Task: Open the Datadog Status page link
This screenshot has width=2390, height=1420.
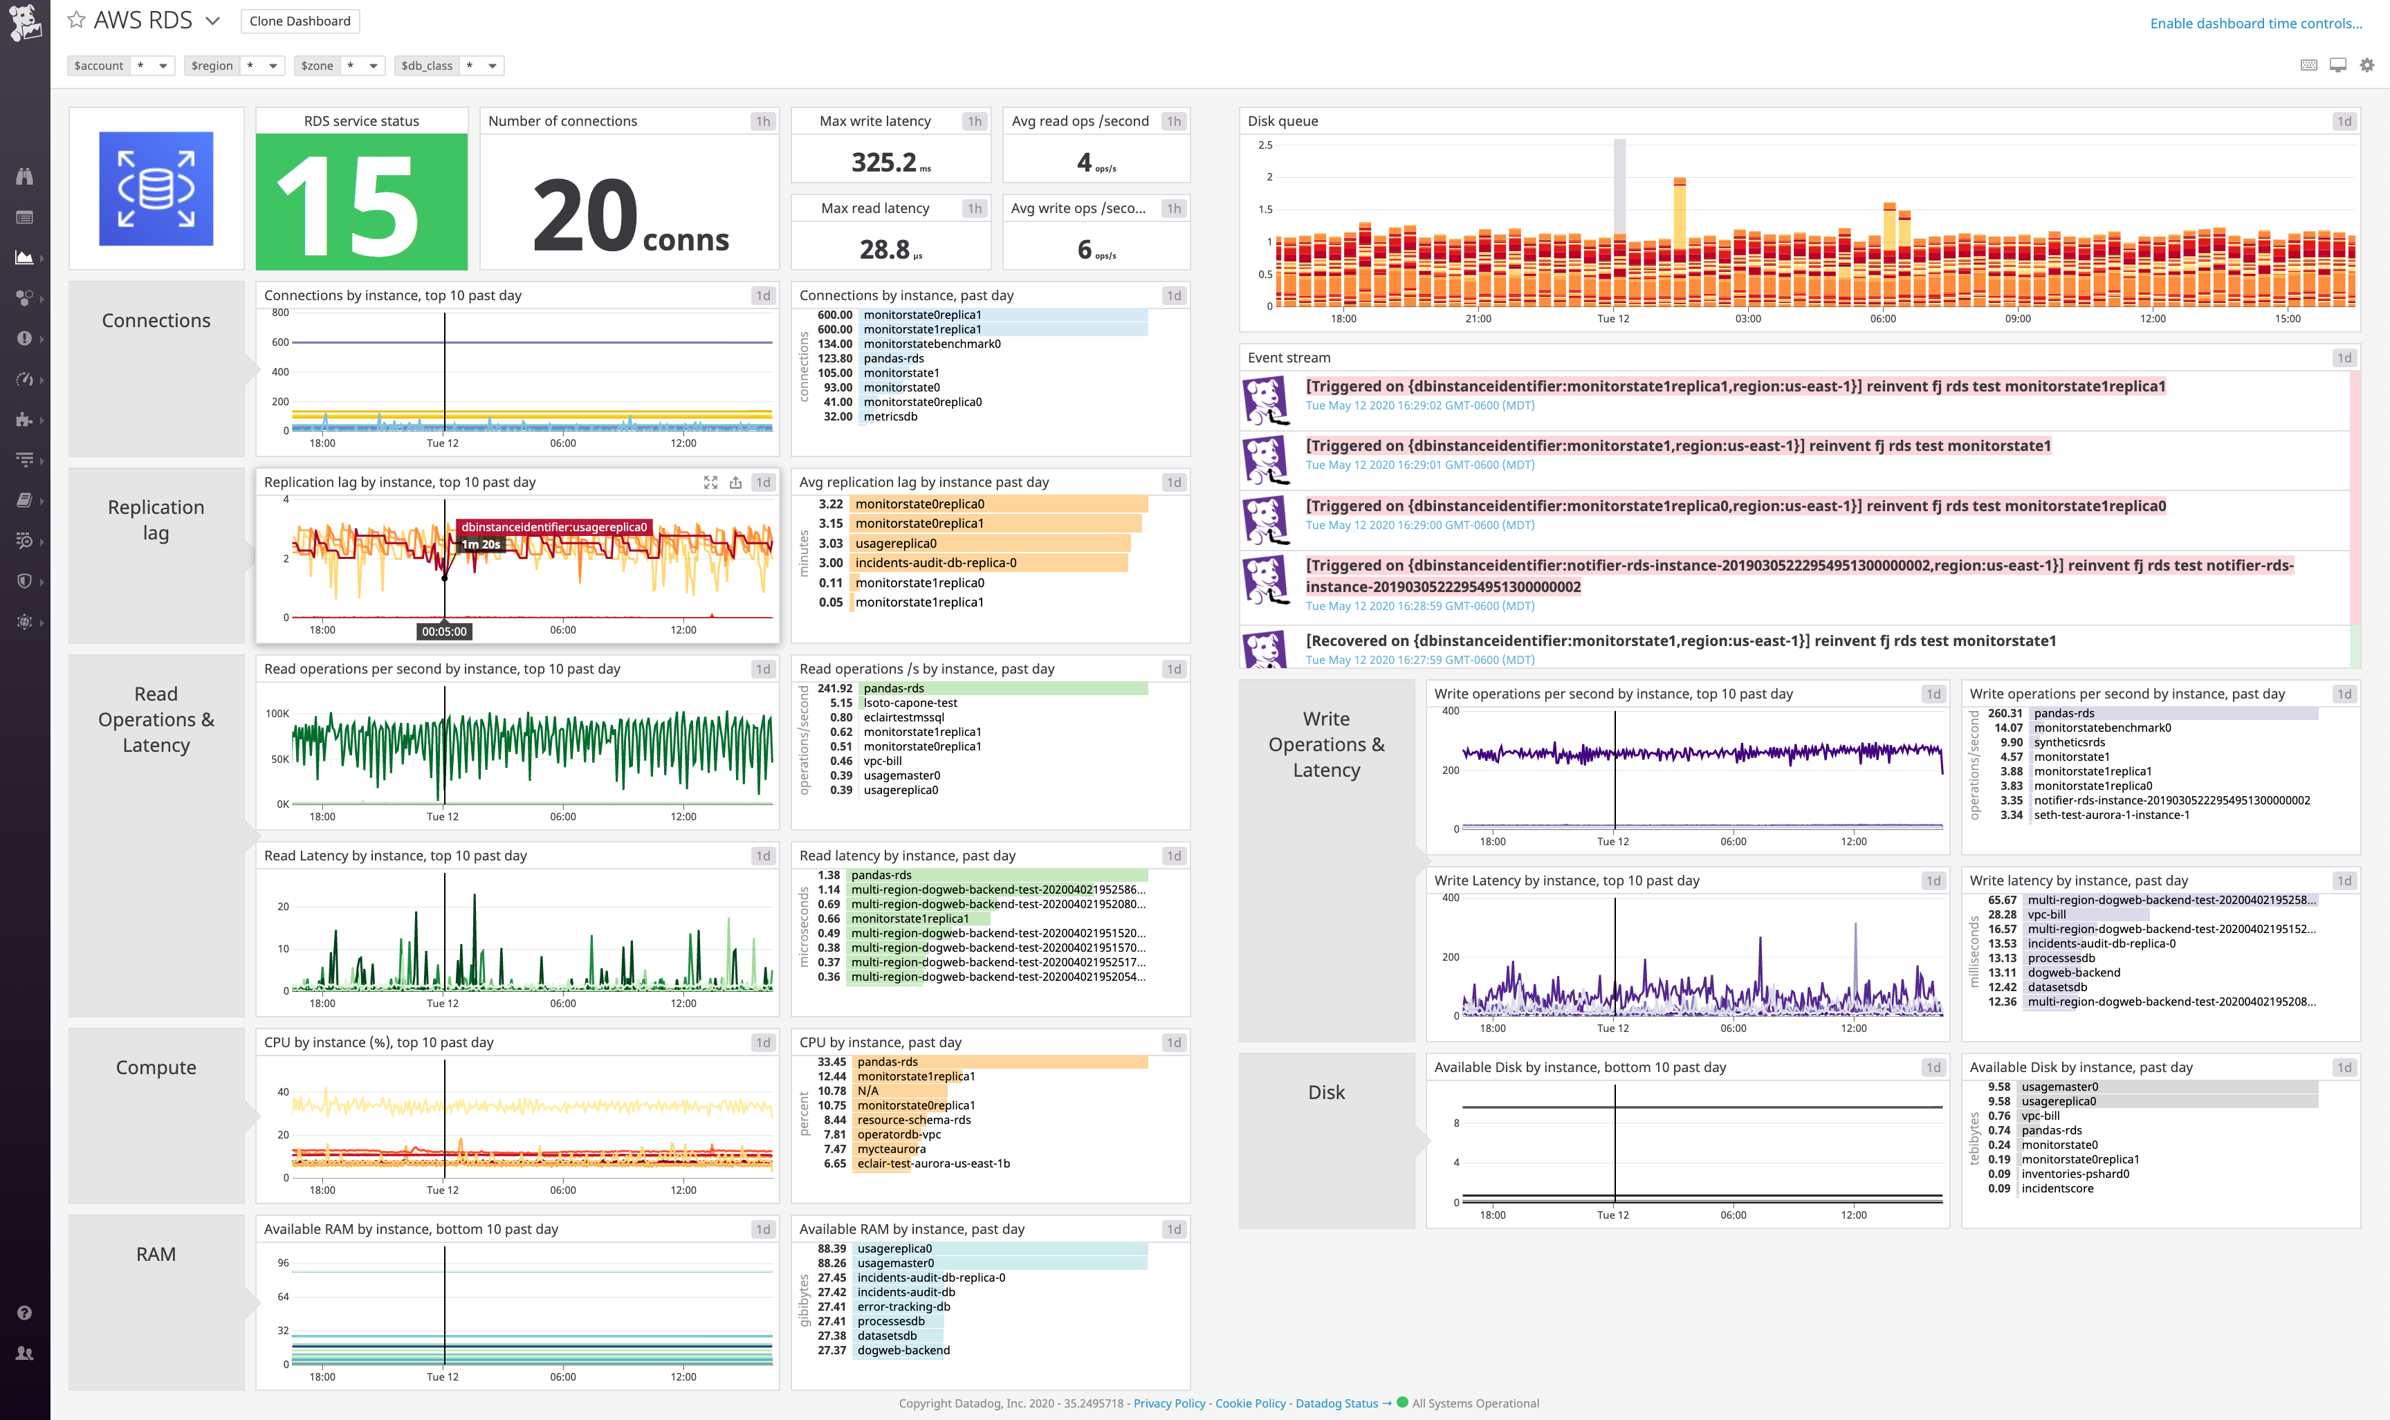Action: (x=1336, y=1403)
